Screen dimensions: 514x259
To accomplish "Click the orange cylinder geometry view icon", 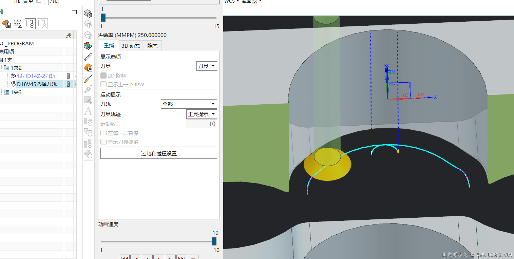I will [x=6, y=23].
